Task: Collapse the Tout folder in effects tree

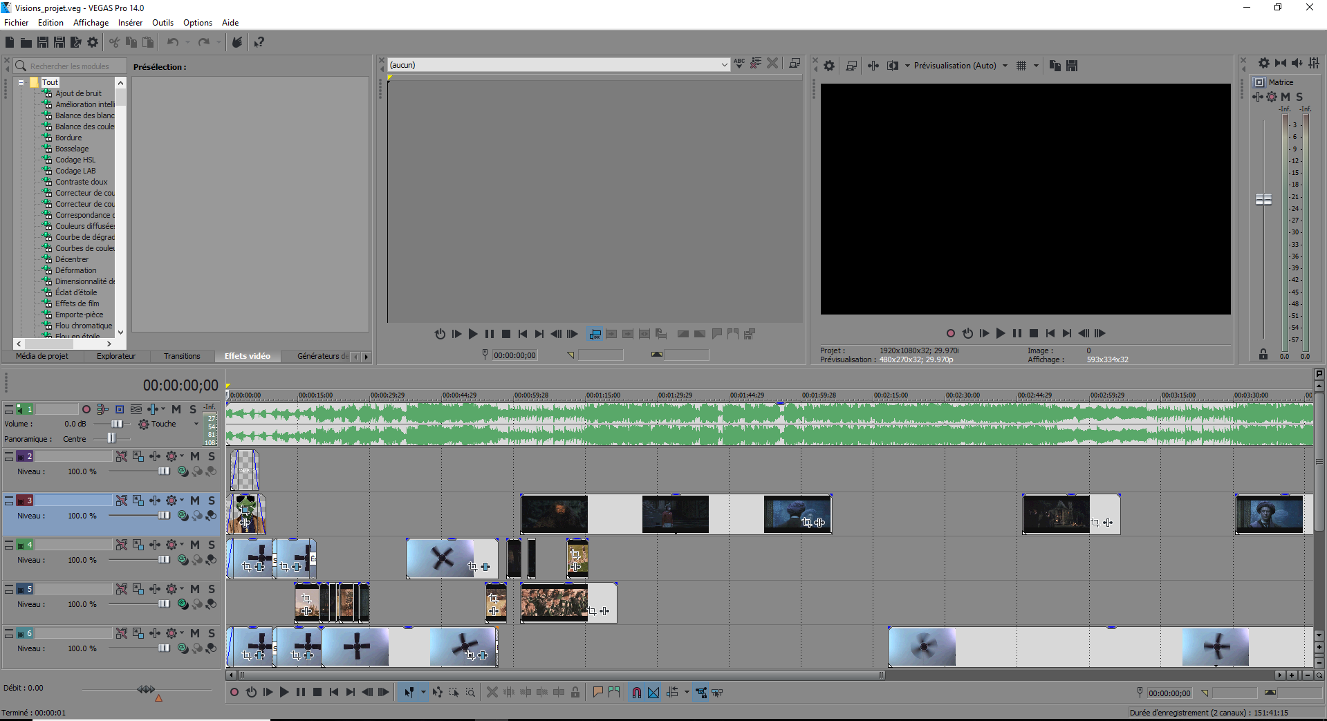Action: pos(21,82)
